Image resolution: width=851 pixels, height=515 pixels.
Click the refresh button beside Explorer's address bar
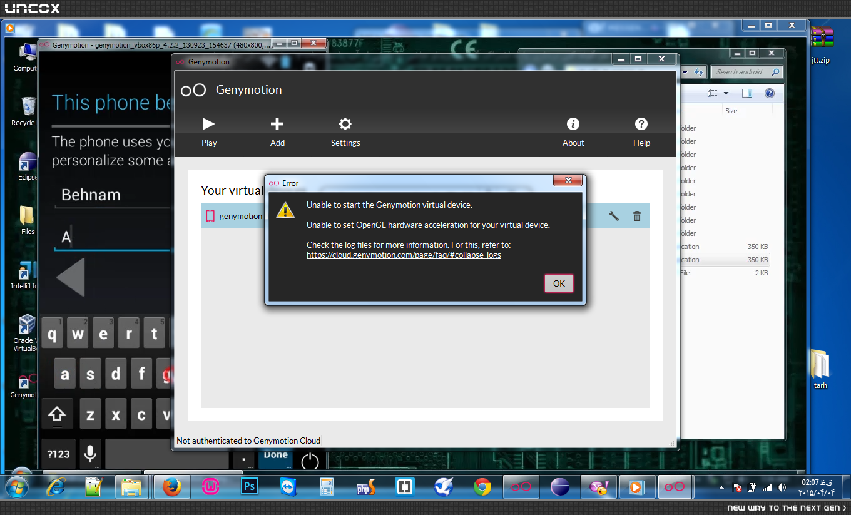click(699, 72)
